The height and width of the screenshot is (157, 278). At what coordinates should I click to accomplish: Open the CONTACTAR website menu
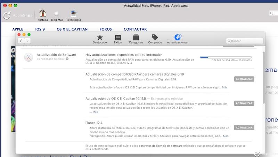(x=135, y=29)
